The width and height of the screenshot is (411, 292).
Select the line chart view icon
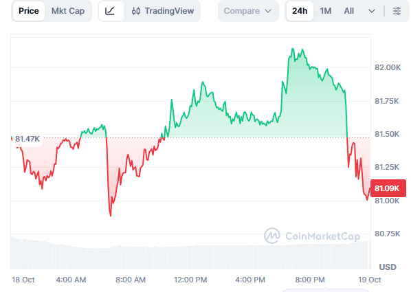(x=111, y=11)
